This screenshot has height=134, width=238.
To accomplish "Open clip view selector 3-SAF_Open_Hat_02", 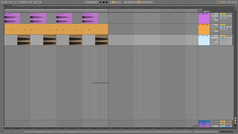I will (x=227, y=132).
